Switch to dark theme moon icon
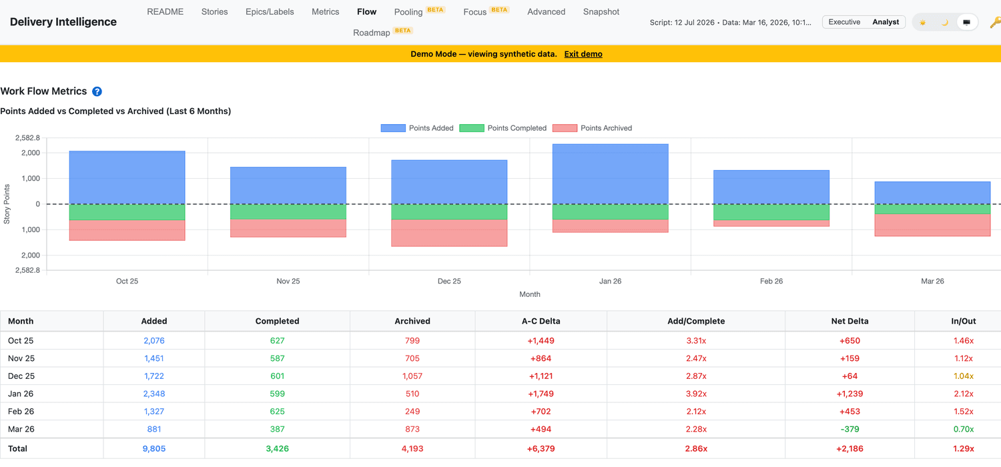This screenshot has height=467, width=1001. pyautogui.click(x=945, y=22)
